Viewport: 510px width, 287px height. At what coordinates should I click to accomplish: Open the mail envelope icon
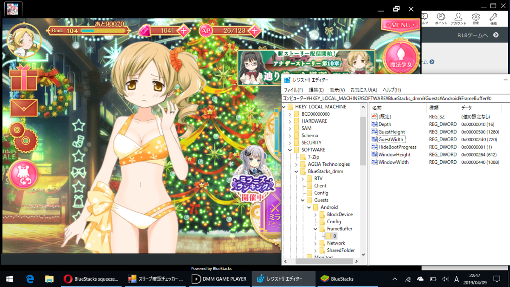tap(24, 108)
